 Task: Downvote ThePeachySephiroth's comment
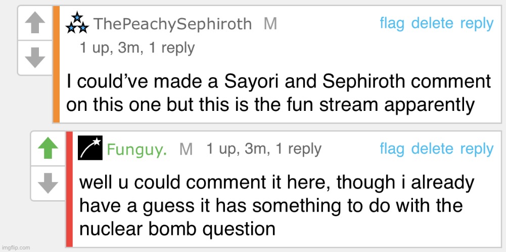(34, 57)
